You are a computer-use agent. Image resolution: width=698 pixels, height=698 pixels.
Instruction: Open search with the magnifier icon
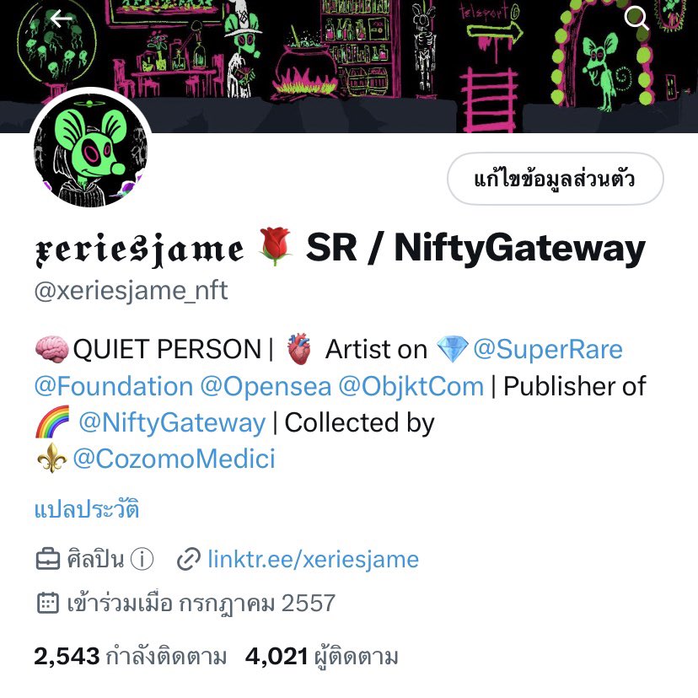(636, 19)
